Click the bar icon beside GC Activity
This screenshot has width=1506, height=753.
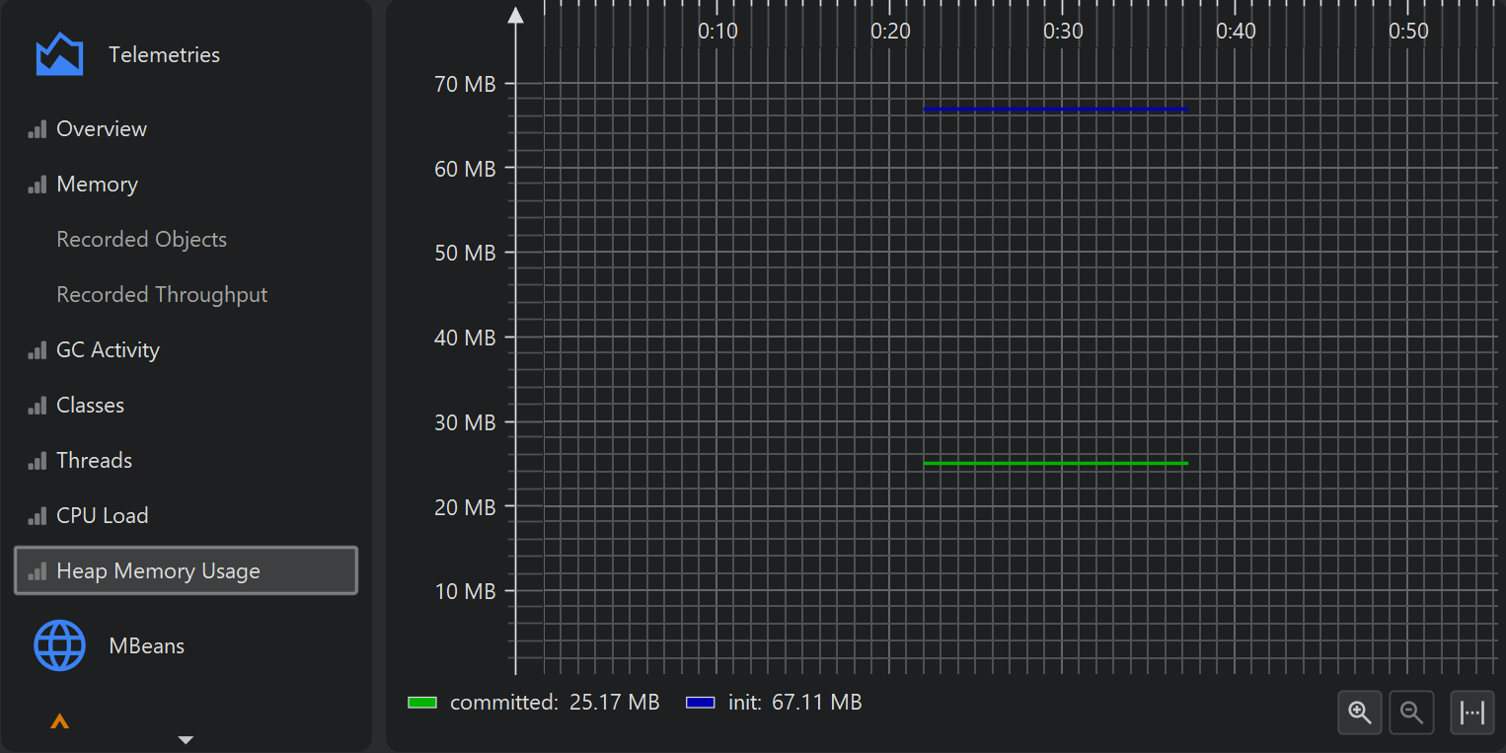38,350
